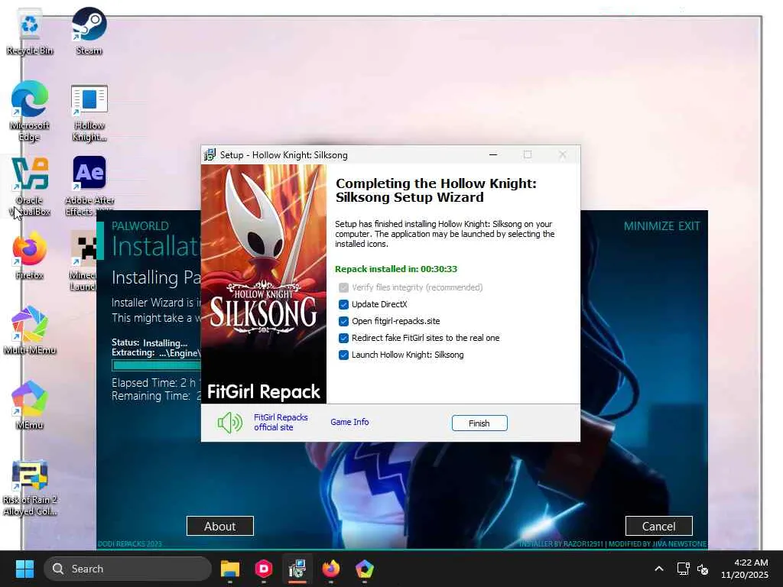Click the taskbar Search box
783x587 pixels.
coord(128,569)
